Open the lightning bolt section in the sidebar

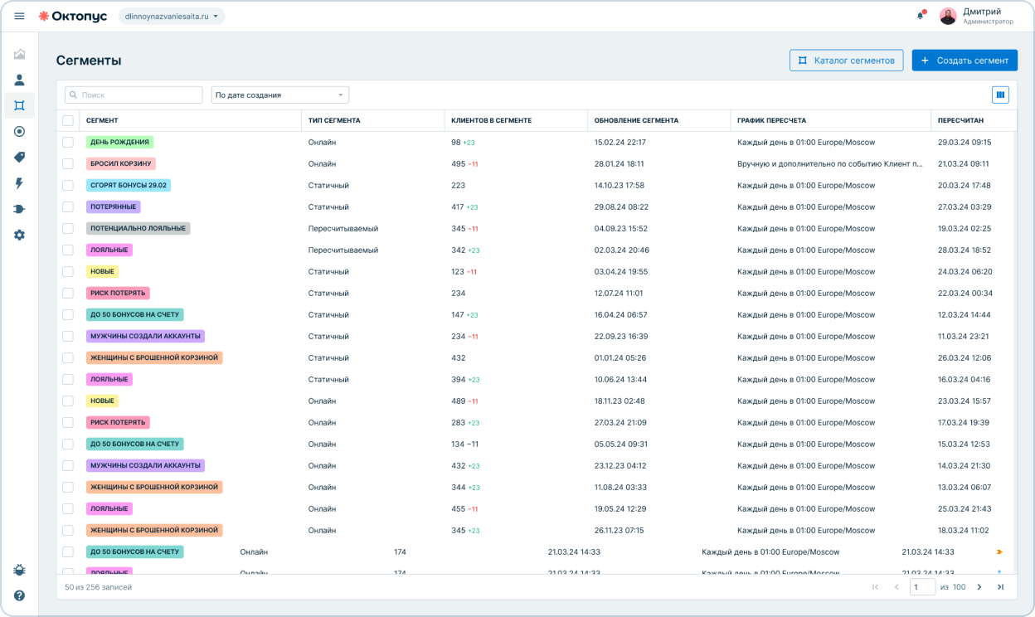pyautogui.click(x=19, y=183)
